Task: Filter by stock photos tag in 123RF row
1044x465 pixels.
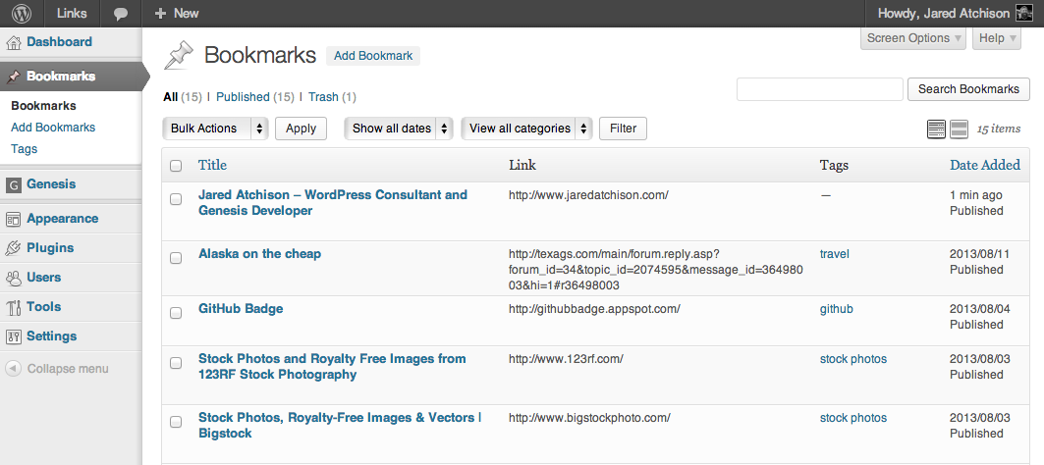Action: 852,359
